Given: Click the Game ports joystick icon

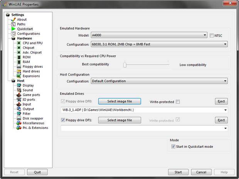Looking at the screenshot, I should (x=19, y=95).
